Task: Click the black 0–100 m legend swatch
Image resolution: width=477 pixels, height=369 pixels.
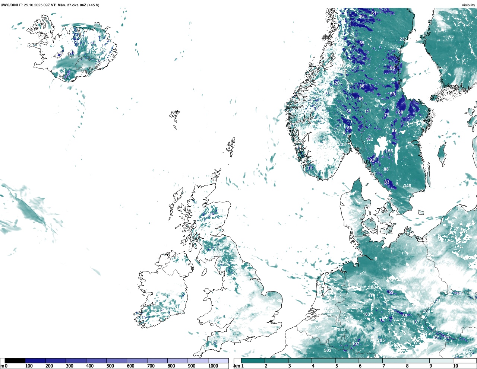Action: 15,360
